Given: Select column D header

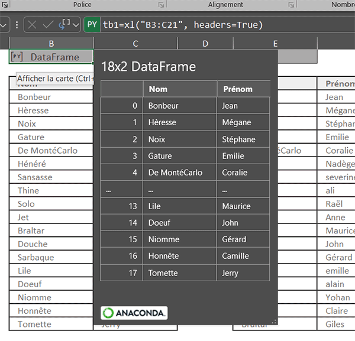Looking at the screenshot, I should click(205, 43).
